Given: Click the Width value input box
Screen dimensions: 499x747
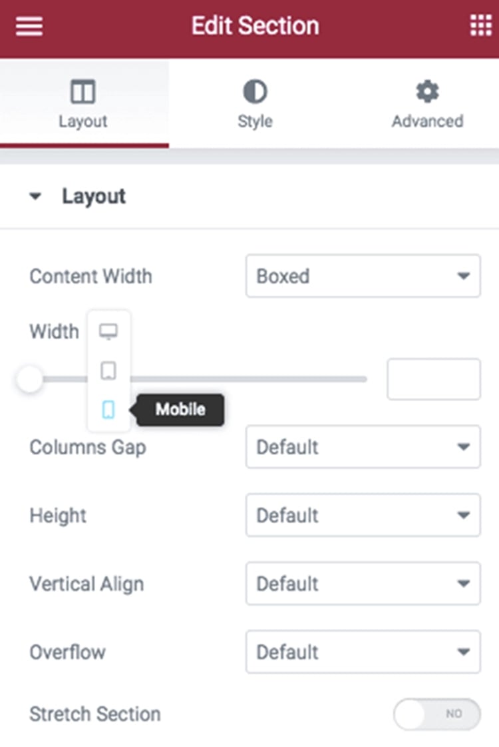Looking at the screenshot, I should [x=434, y=379].
